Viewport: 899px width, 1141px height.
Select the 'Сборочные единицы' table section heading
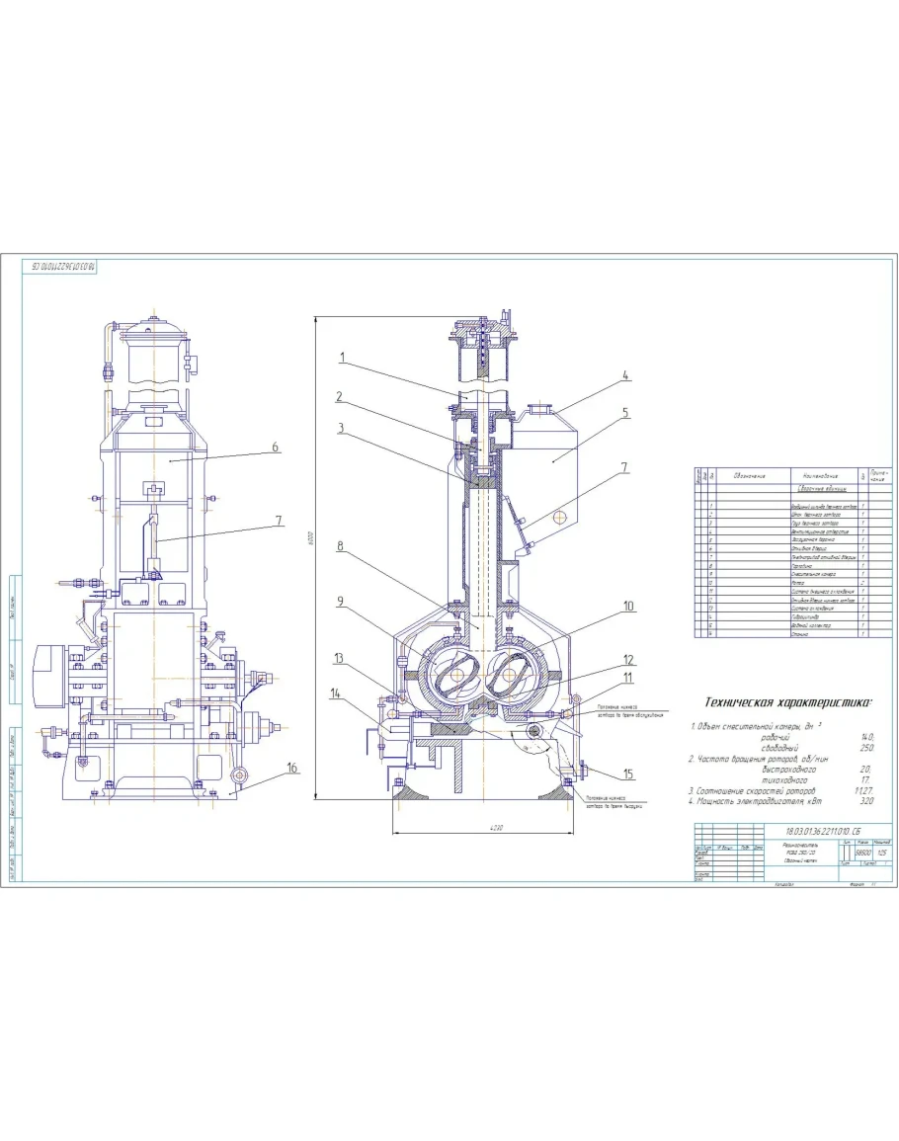[x=820, y=489]
